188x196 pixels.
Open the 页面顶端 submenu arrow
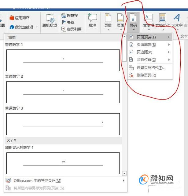pos(169,37)
